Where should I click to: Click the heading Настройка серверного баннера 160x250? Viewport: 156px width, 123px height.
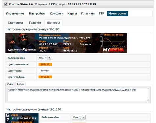coord(34,109)
